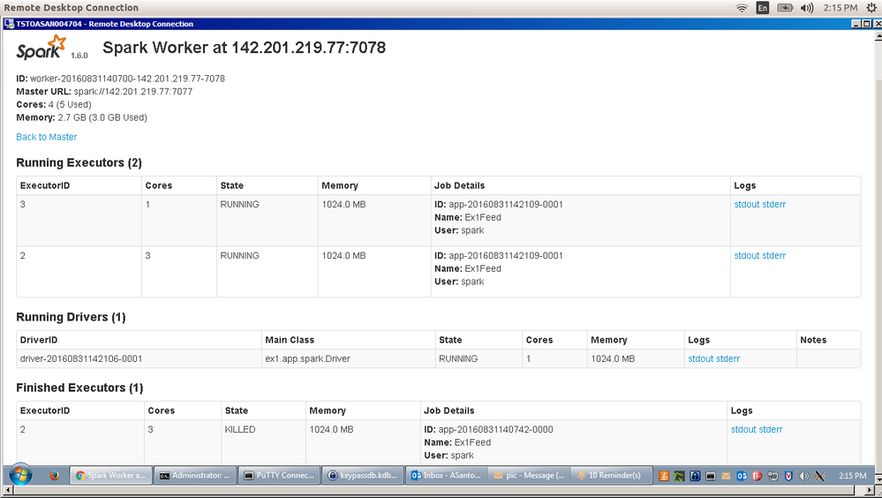Screen dimensions: 882x498
Task: Launch Firefox from the Windows taskbar
Action: (55, 476)
